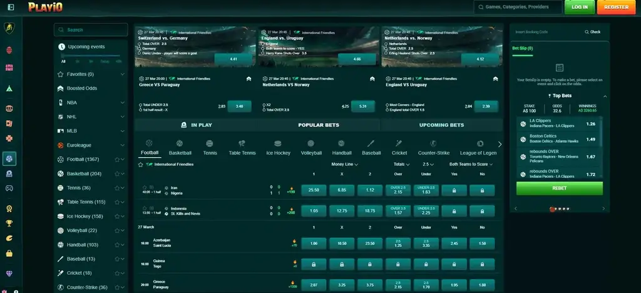
Task: Open the Bet Slip (0) tab
Action: pos(523,48)
